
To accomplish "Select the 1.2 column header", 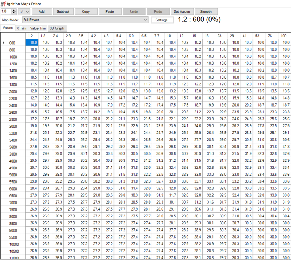I will (32, 36).
